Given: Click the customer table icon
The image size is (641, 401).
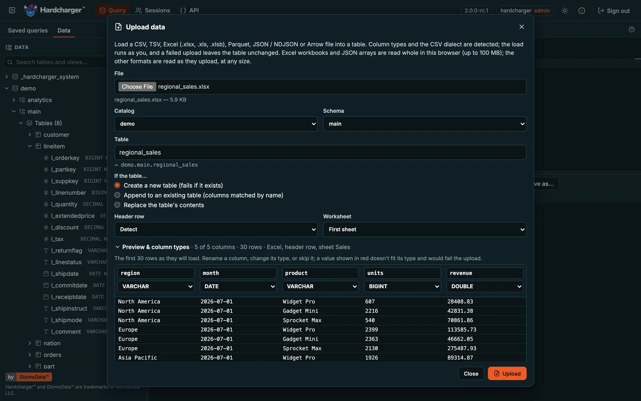Looking at the screenshot, I should (x=38, y=135).
